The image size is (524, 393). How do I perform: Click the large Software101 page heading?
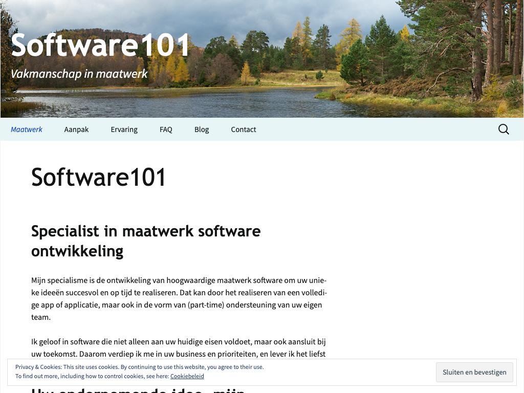[x=99, y=177]
